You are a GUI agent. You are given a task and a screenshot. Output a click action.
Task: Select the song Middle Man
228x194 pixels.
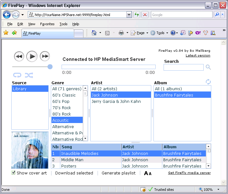129,160
